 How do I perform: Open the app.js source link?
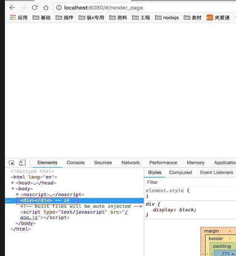pyautogui.click(x=29, y=217)
